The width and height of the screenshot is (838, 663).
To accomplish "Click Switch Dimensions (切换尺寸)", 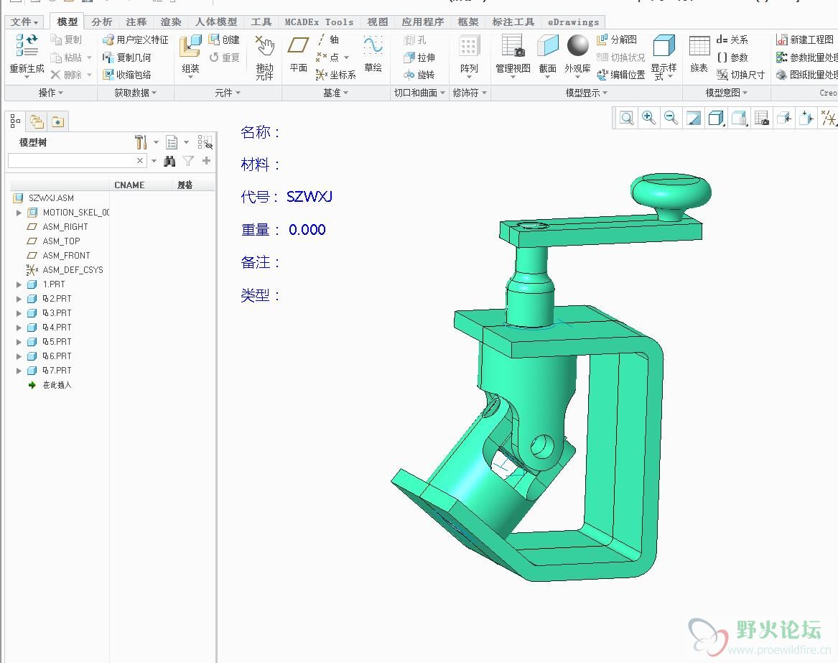I will pos(740,75).
